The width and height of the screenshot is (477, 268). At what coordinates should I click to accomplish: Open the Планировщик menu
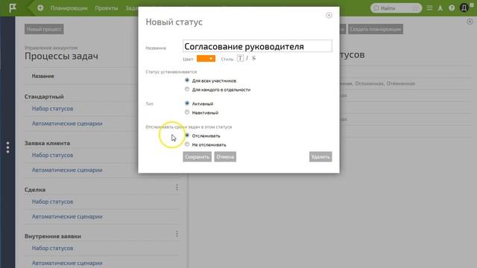(69, 8)
